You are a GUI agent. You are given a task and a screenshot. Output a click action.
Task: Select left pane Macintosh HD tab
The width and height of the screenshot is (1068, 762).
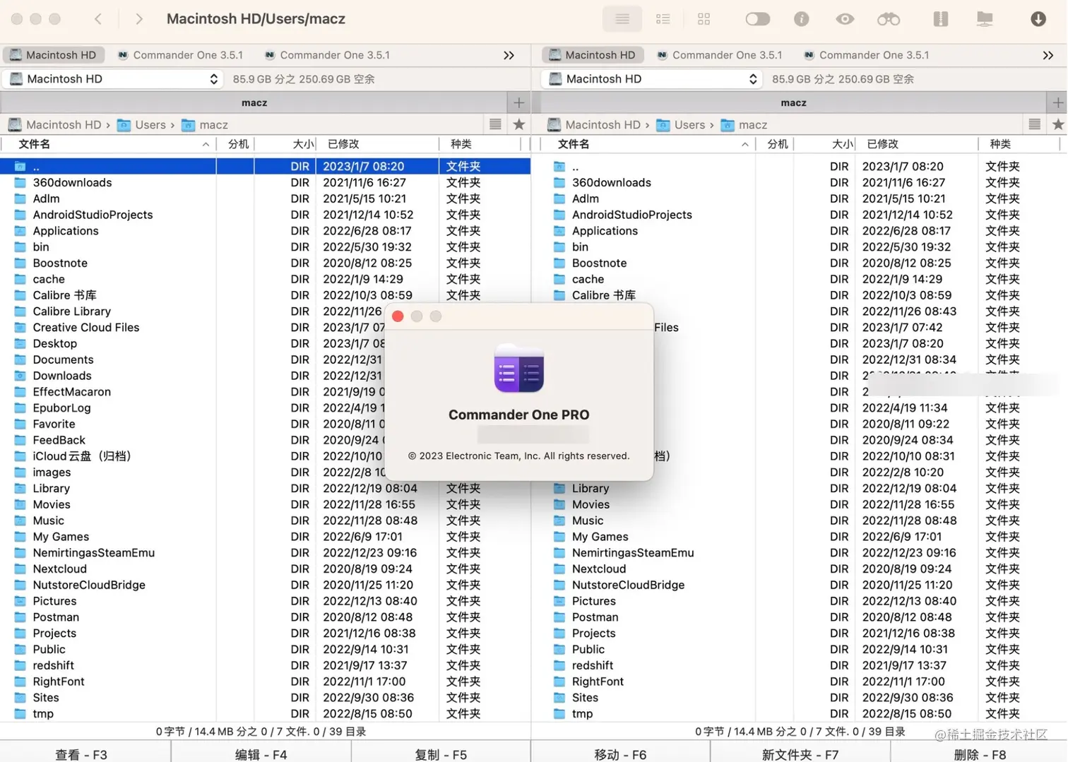53,55
